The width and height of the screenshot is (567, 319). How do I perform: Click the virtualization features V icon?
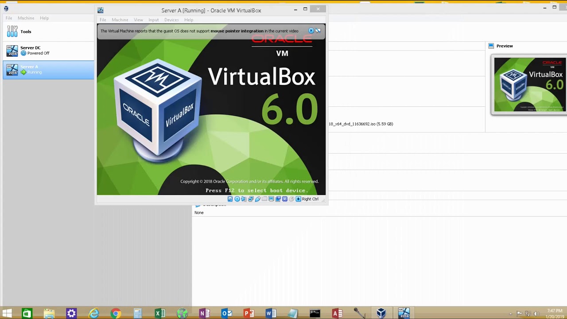click(285, 199)
